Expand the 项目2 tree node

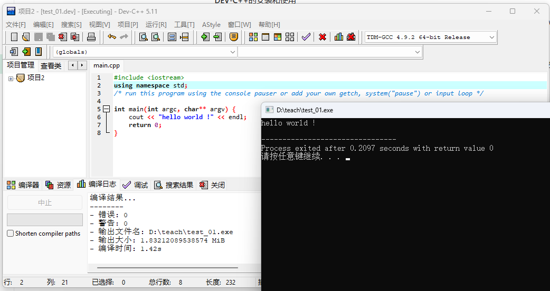pyautogui.click(x=11, y=79)
